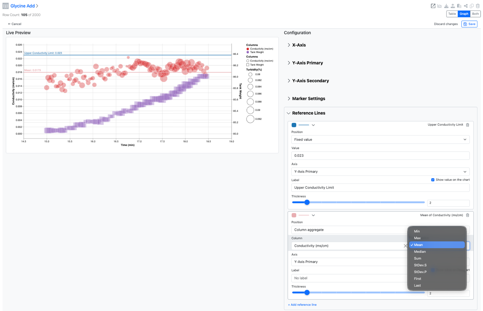The image size is (483, 311).
Task: Select Max from the aggregate list
Action: point(437,238)
